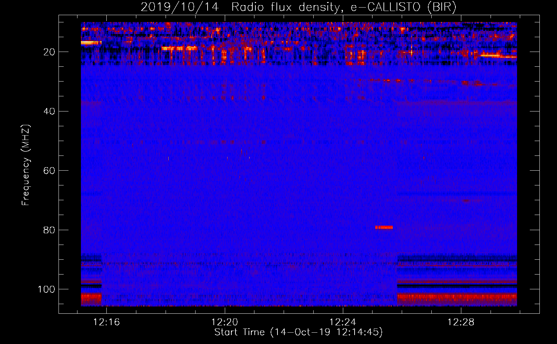
Task: Click the 80 MHz frequency tick label
Action: [x=49, y=230]
